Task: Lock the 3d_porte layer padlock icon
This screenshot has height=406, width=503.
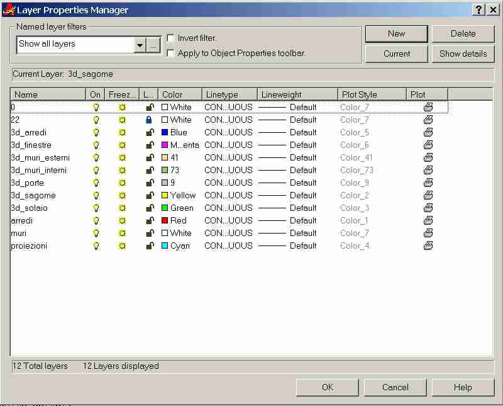Action: point(150,183)
